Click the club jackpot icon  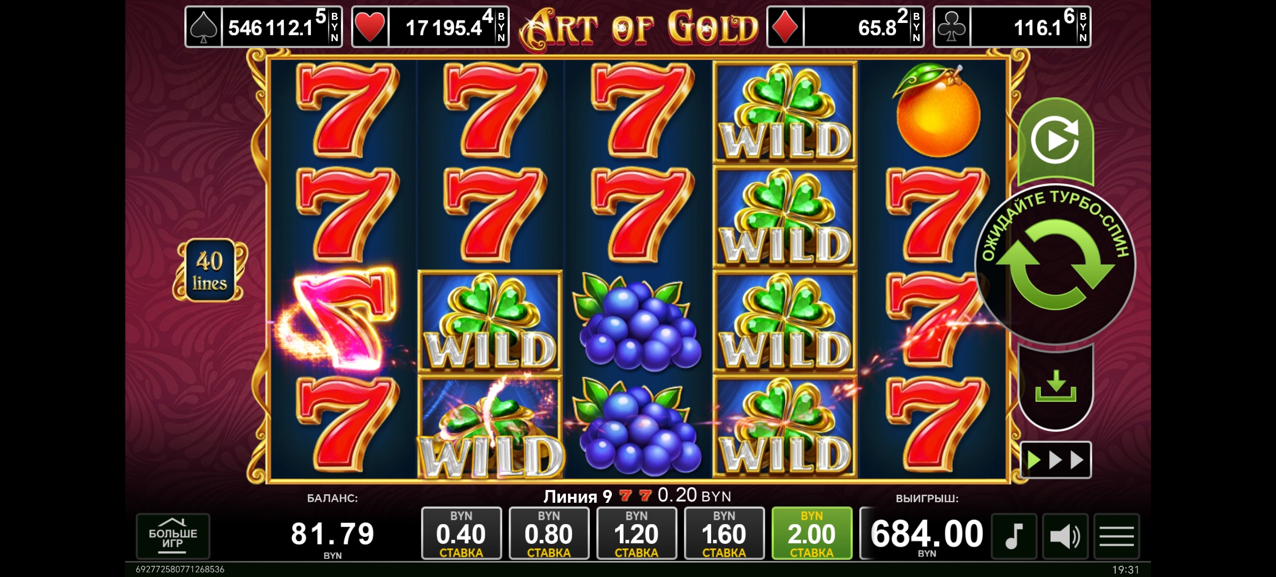(x=952, y=27)
